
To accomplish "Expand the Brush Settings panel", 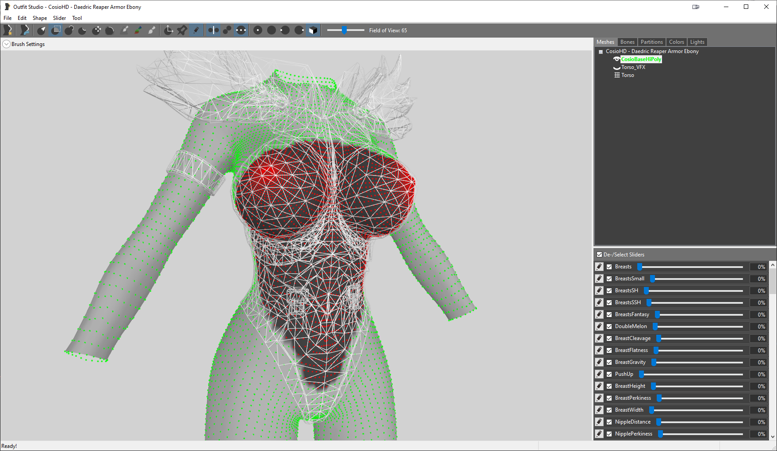I will click(x=6, y=44).
